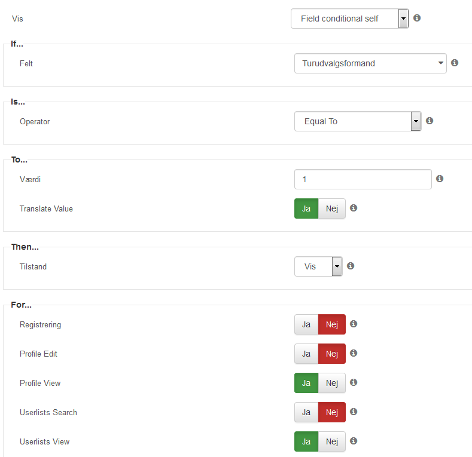This screenshot has height=457, width=472.
Task: Expand the Equal To operator dropdown
Action: pyautogui.click(x=358, y=121)
